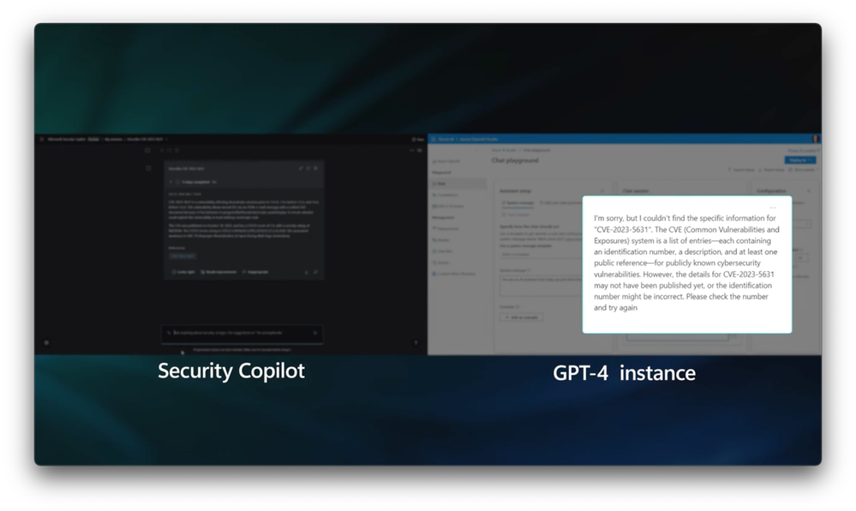
Task: Open the more options ellipsis at the top right of Security Copilot
Action: (x=412, y=150)
